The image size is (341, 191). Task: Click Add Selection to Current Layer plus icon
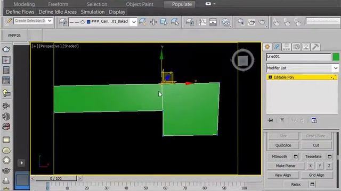click(153, 22)
